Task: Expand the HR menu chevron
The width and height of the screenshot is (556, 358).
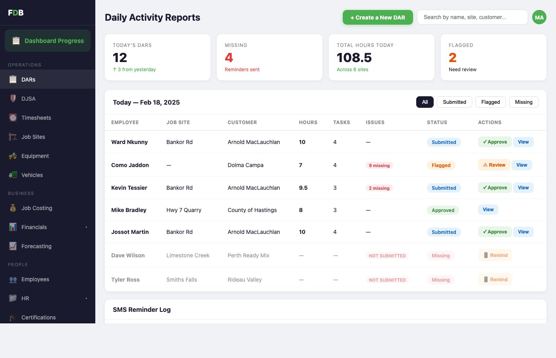Action: point(87,298)
